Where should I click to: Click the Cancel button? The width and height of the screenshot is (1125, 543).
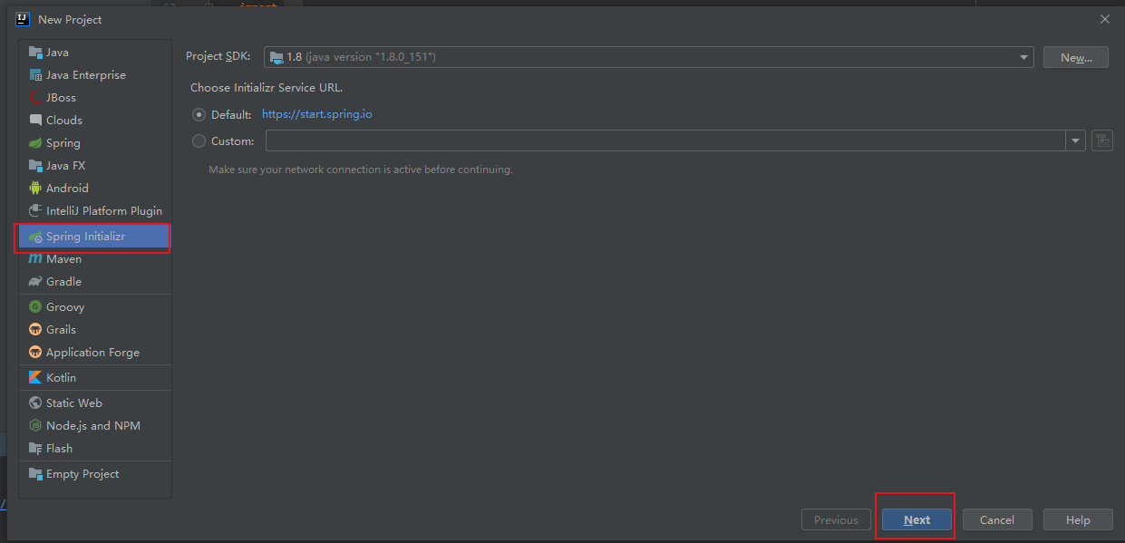pos(996,519)
